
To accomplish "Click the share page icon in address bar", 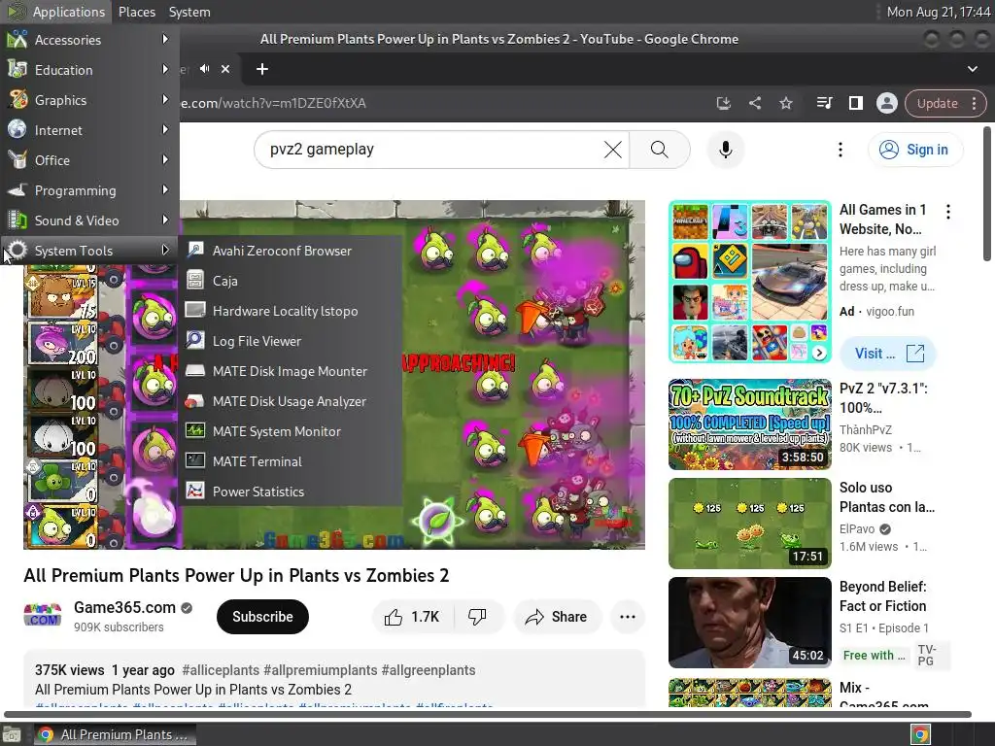I will pyautogui.click(x=754, y=103).
